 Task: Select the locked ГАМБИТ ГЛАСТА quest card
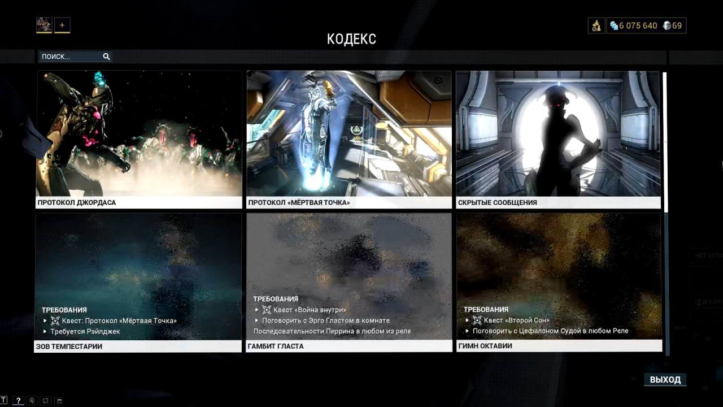(x=349, y=283)
